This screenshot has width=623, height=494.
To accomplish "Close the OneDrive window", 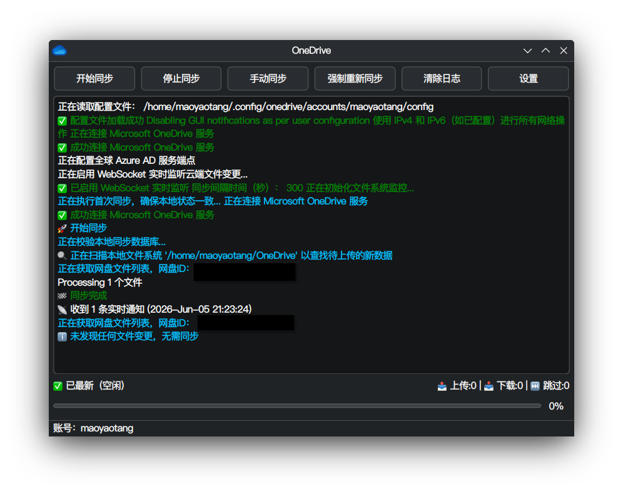I will (564, 51).
